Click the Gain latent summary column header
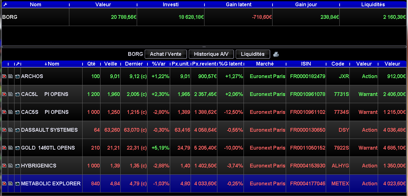Screen dimensions: 408x196 tap(238, 5)
